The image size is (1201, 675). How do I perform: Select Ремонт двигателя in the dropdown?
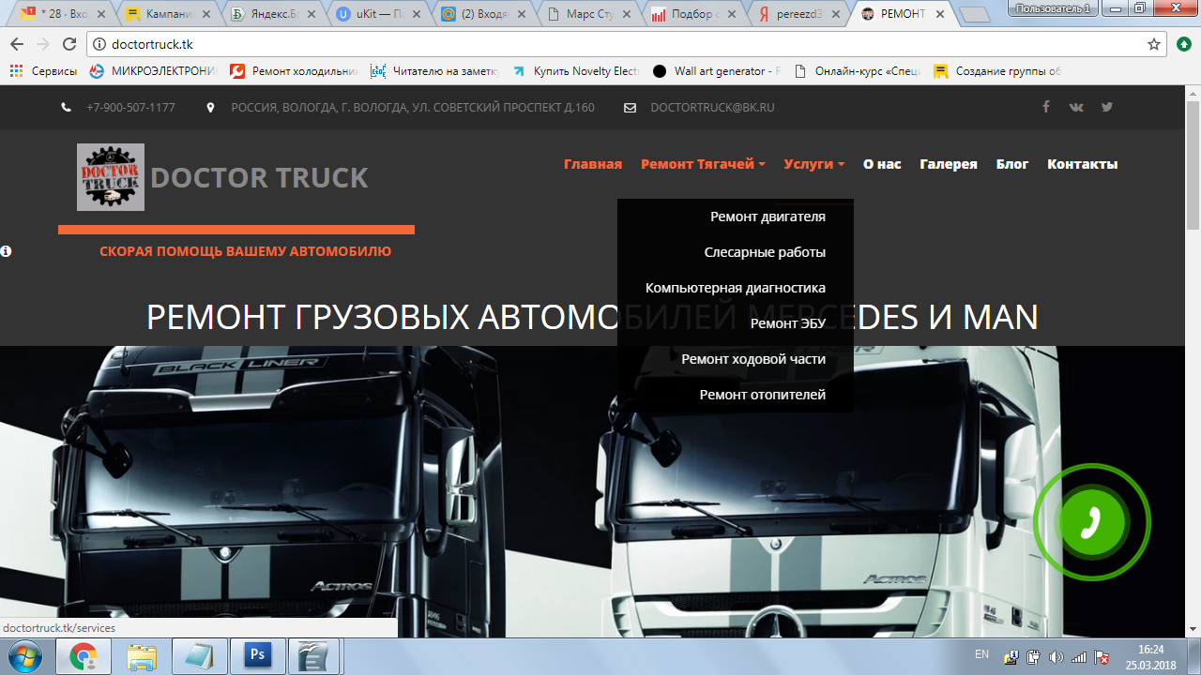point(736,217)
